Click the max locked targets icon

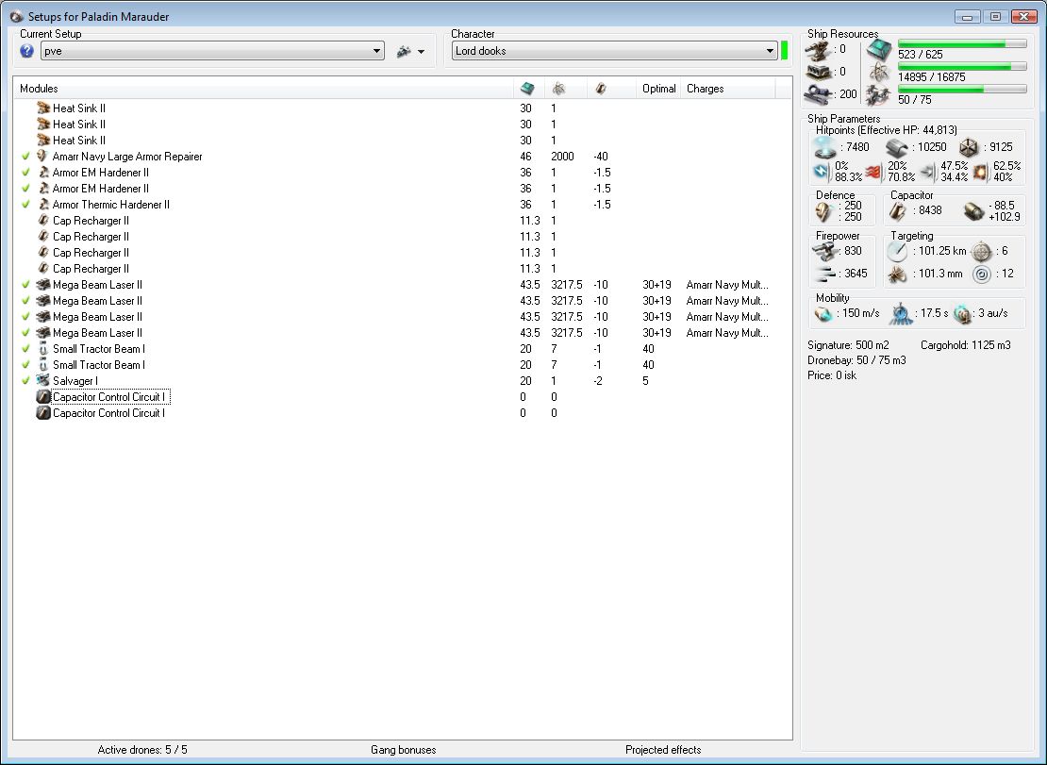coord(982,252)
